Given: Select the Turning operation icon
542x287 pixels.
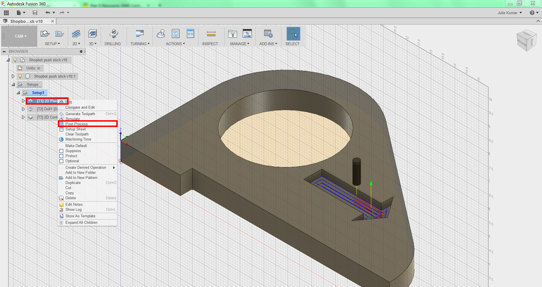Looking at the screenshot, I should click(139, 34).
